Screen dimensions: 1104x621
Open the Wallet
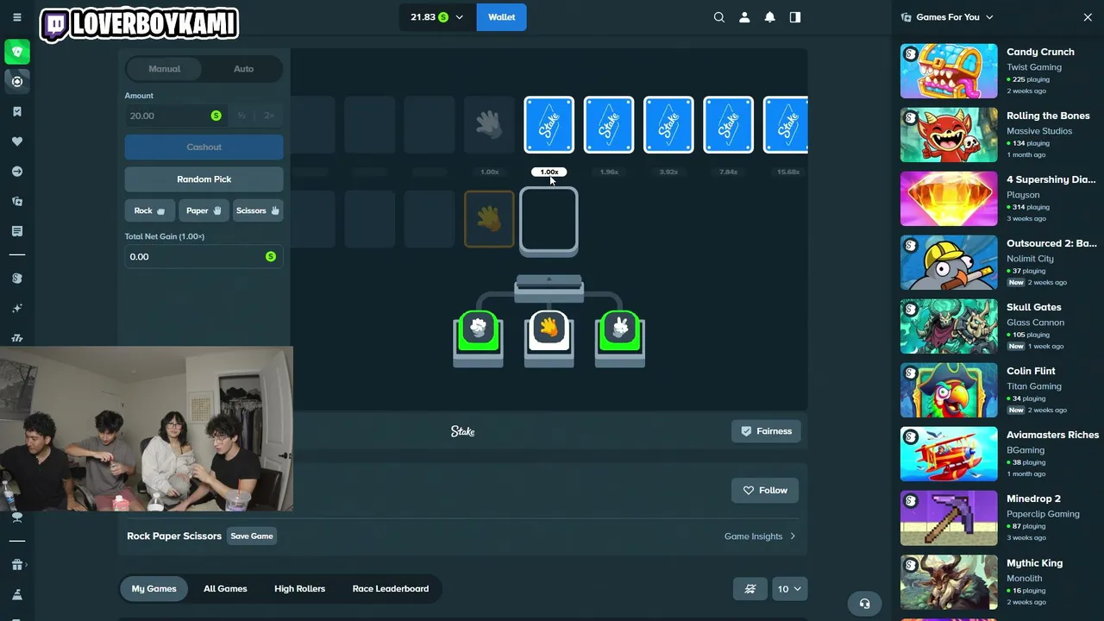tap(502, 17)
